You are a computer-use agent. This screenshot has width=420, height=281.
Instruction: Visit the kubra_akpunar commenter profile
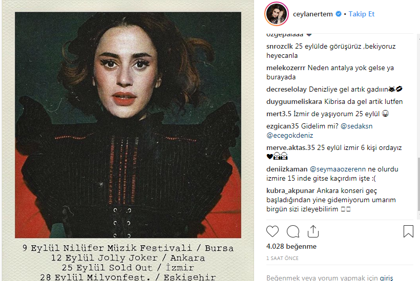(290, 190)
